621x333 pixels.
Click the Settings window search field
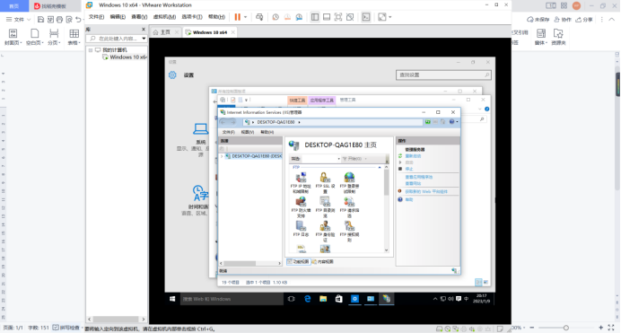coord(443,74)
